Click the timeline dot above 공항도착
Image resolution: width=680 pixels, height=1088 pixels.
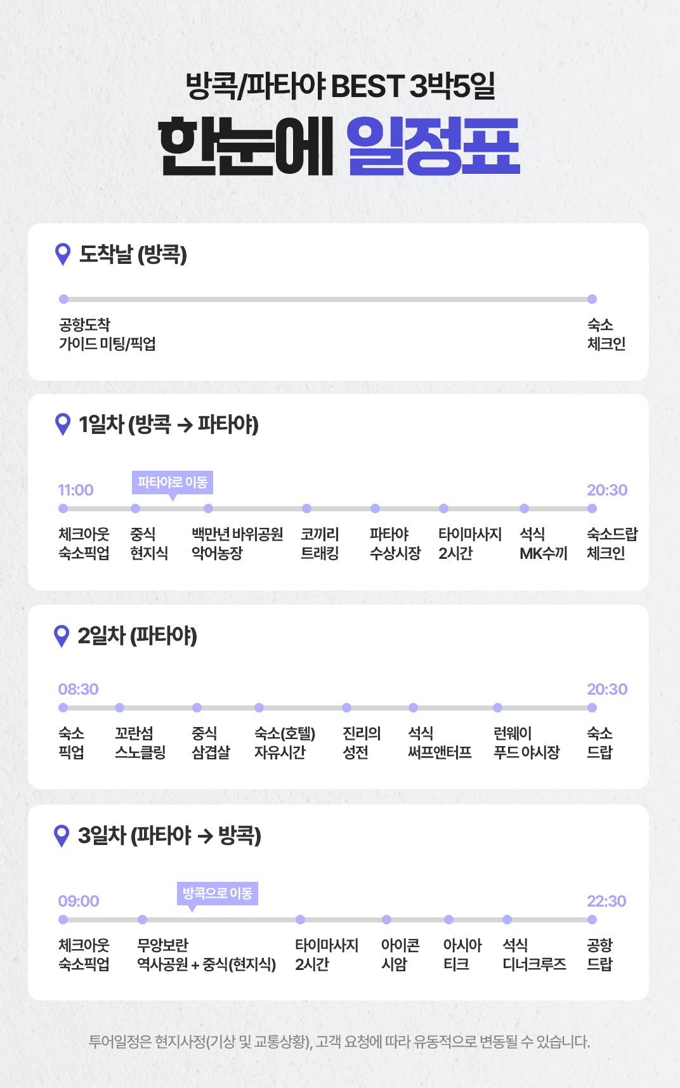pos(63,299)
